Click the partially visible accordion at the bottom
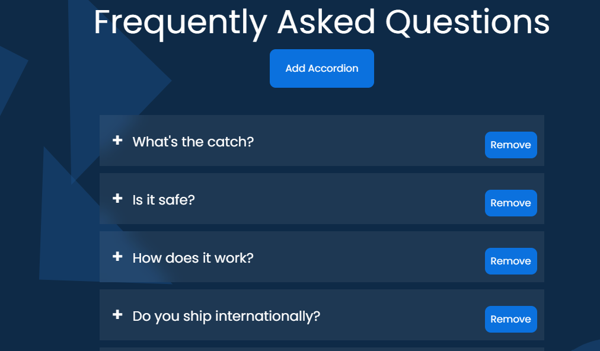Viewport: 600px width, 351px height. click(x=321, y=349)
